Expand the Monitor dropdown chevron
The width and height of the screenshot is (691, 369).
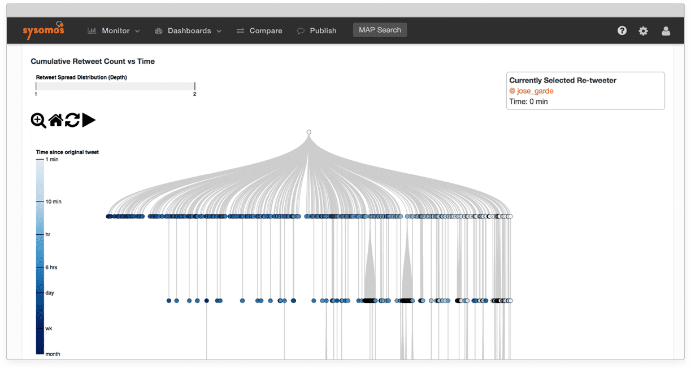pos(137,31)
